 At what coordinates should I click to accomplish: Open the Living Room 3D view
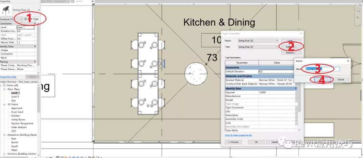[x=18, y=120]
